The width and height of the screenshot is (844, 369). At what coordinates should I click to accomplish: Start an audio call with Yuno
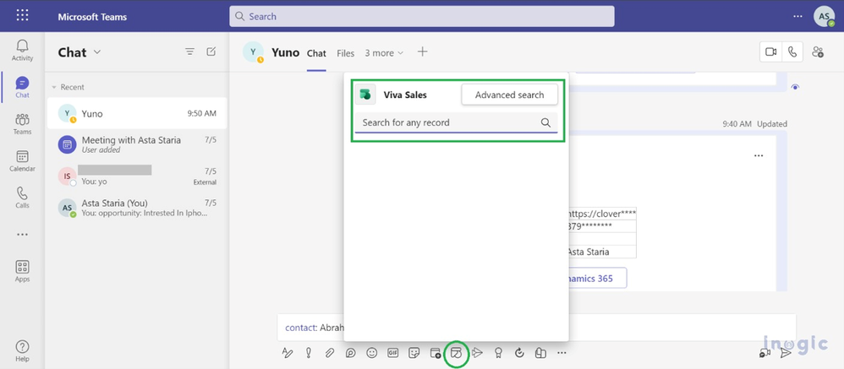point(792,52)
